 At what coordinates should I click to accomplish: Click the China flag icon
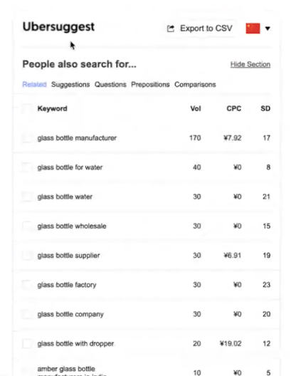[253, 28]
